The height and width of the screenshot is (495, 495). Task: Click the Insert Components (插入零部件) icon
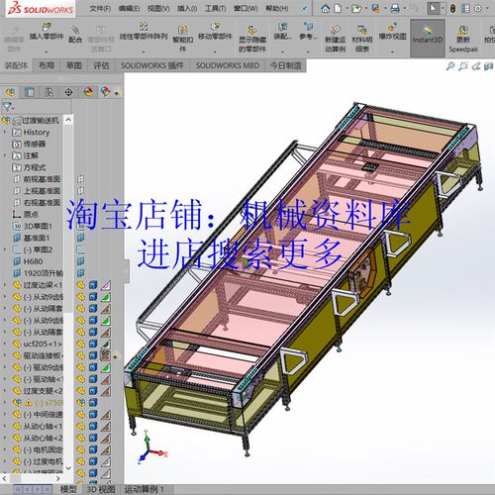tap(47, 27)
